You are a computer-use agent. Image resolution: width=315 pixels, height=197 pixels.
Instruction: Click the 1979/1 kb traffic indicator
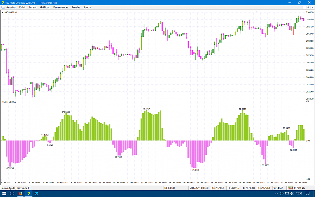click(299, 188)
